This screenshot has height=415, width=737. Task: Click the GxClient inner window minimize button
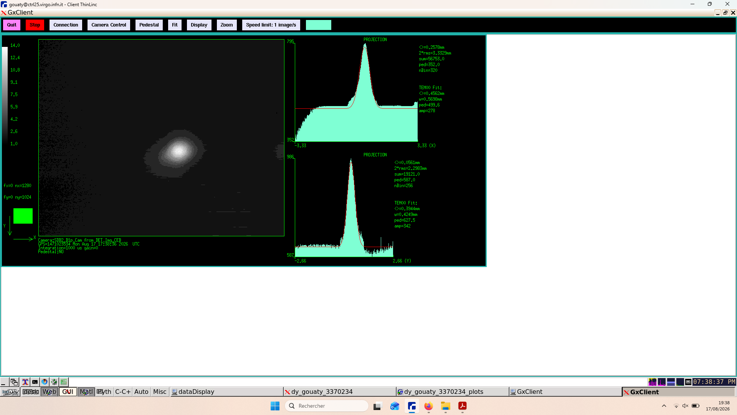pyautogui.click(x=718, y=13)
